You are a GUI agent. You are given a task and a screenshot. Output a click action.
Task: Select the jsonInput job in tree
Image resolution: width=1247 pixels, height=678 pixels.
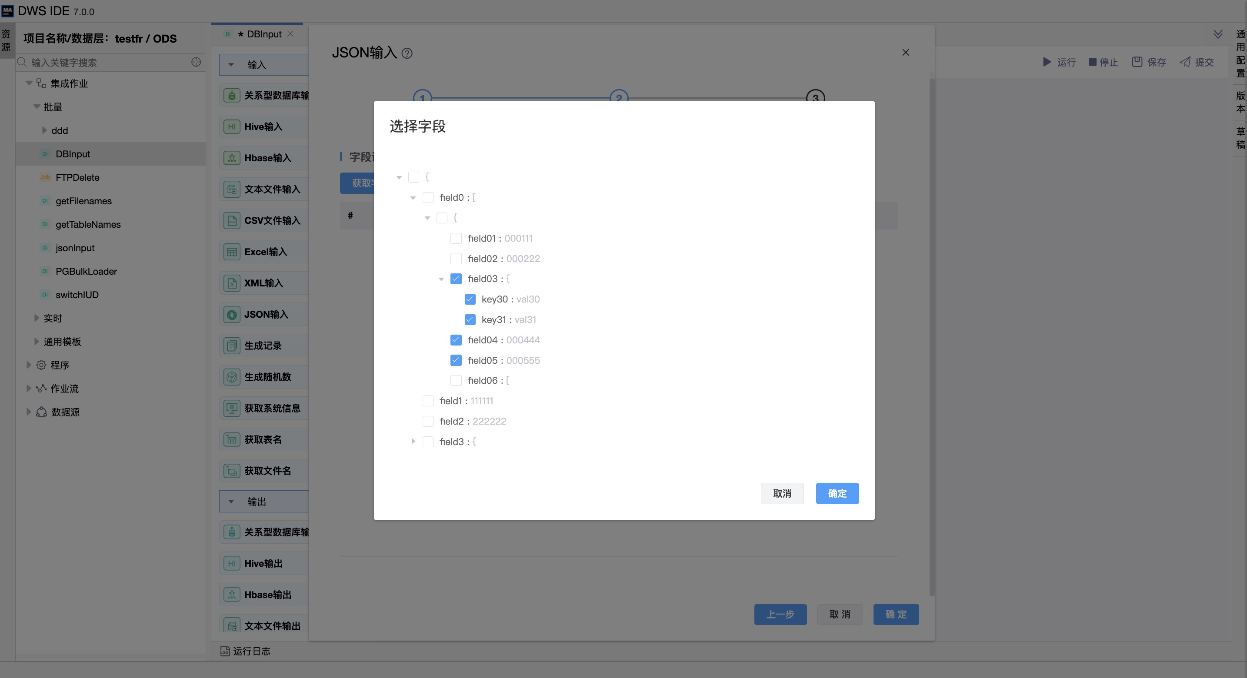[74, 248]
